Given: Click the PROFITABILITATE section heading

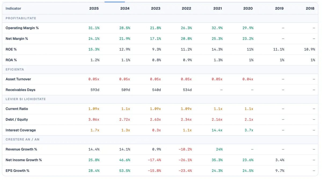Looking at the screenshot, I should click(x=21, y=18).
